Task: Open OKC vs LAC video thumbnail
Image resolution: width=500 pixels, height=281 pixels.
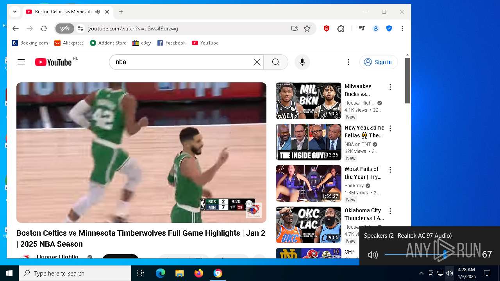Action: click(x=309, y=225)
